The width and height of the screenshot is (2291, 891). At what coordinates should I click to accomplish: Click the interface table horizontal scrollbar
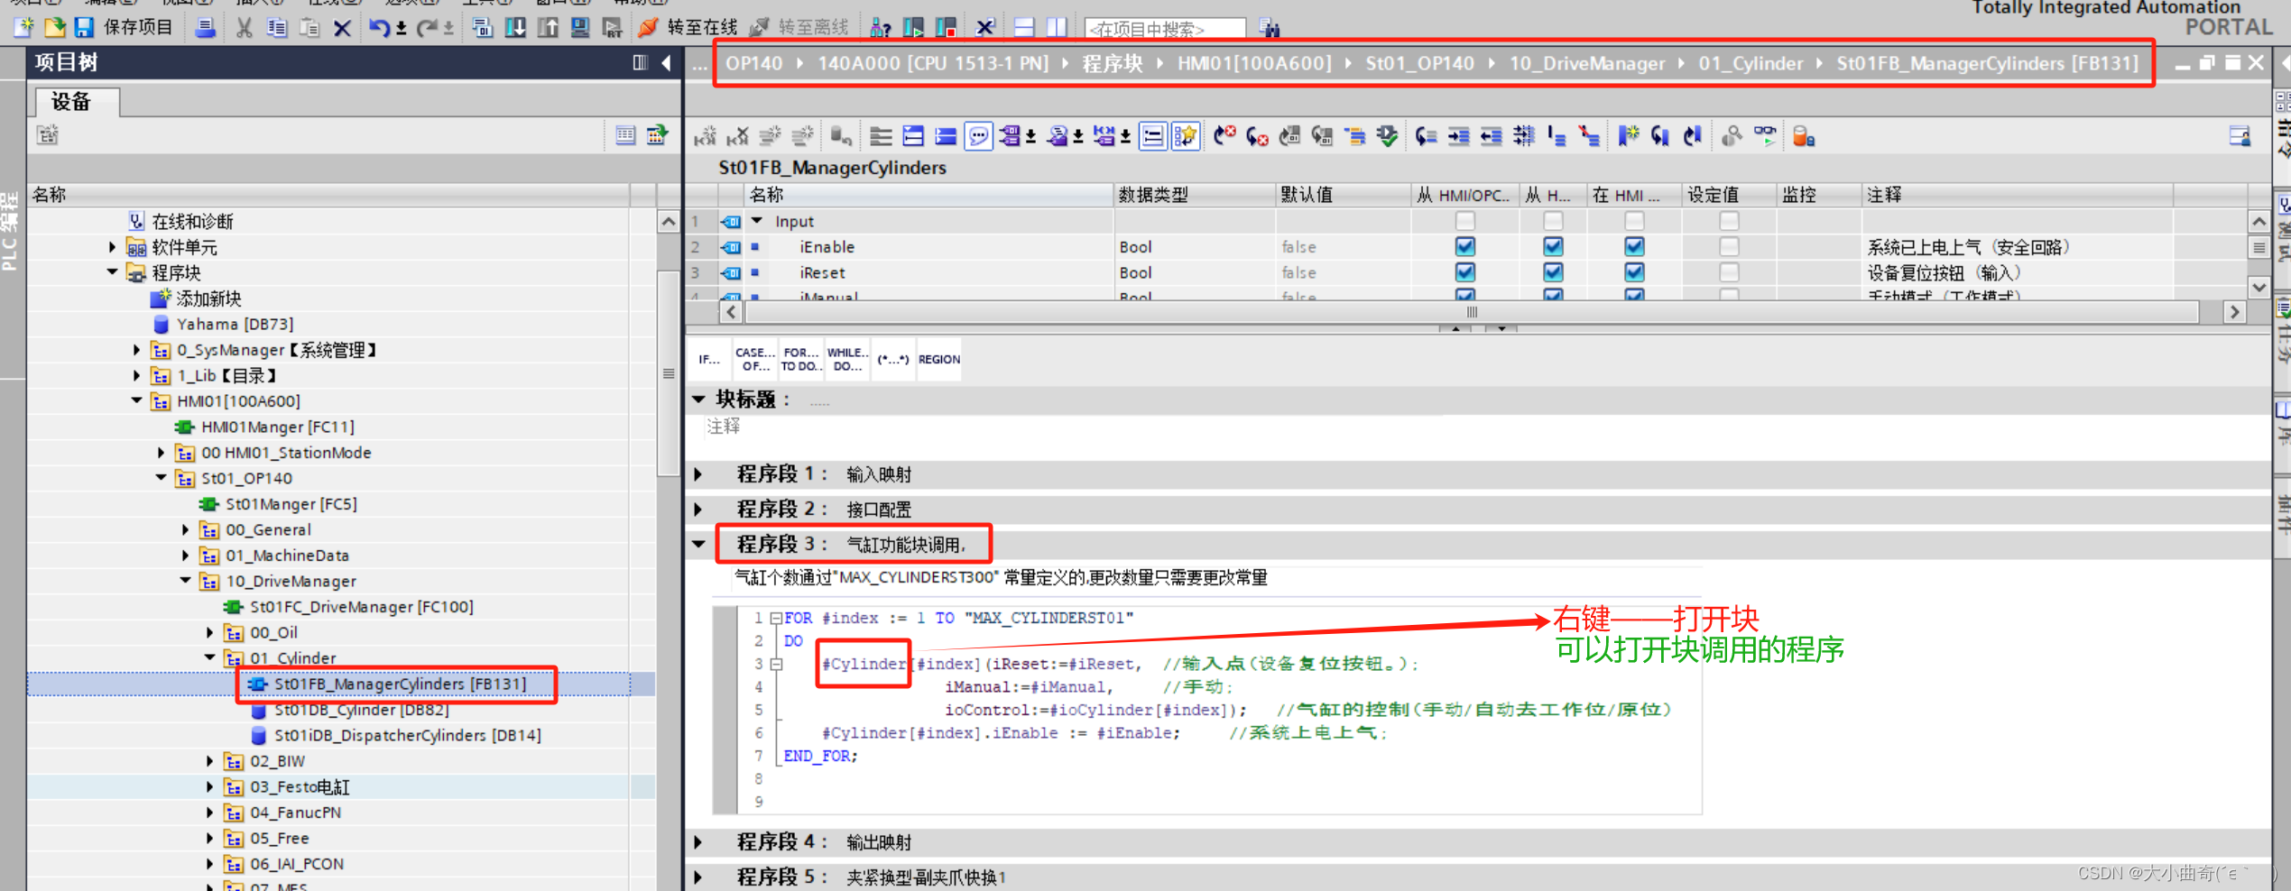(x=1472, y=312)
